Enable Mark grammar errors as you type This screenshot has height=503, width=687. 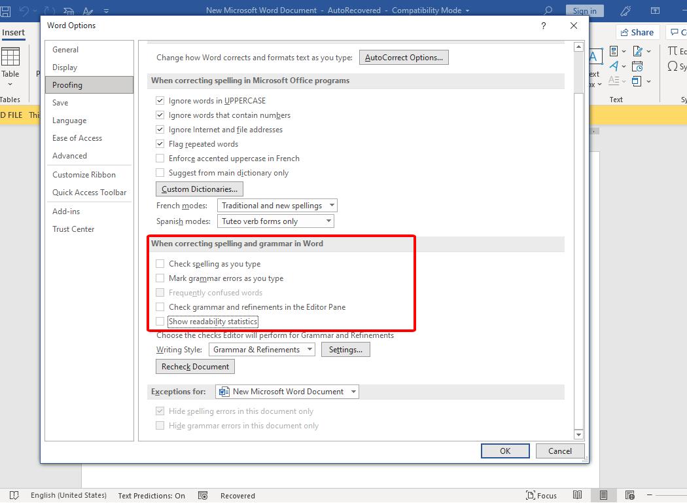160,278
